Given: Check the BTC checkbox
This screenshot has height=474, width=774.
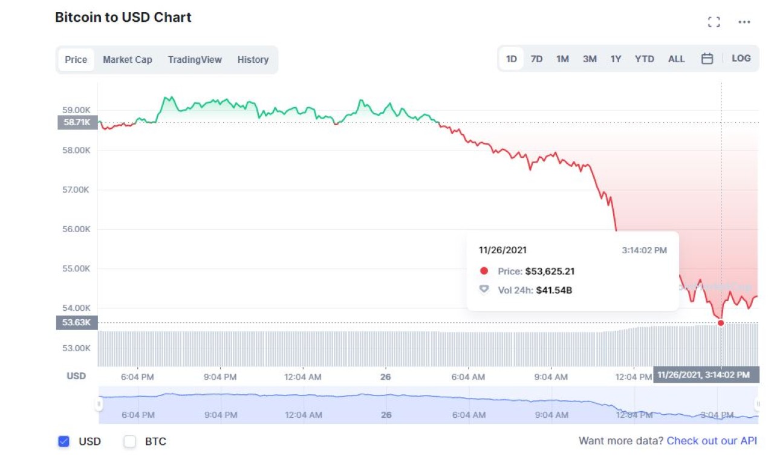Looking at the screenshot, I should click(x=129, y=441).
